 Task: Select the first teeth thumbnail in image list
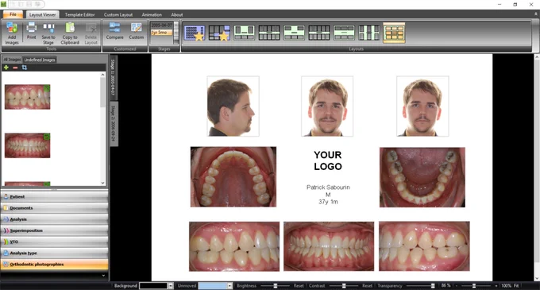coord(27,97)
